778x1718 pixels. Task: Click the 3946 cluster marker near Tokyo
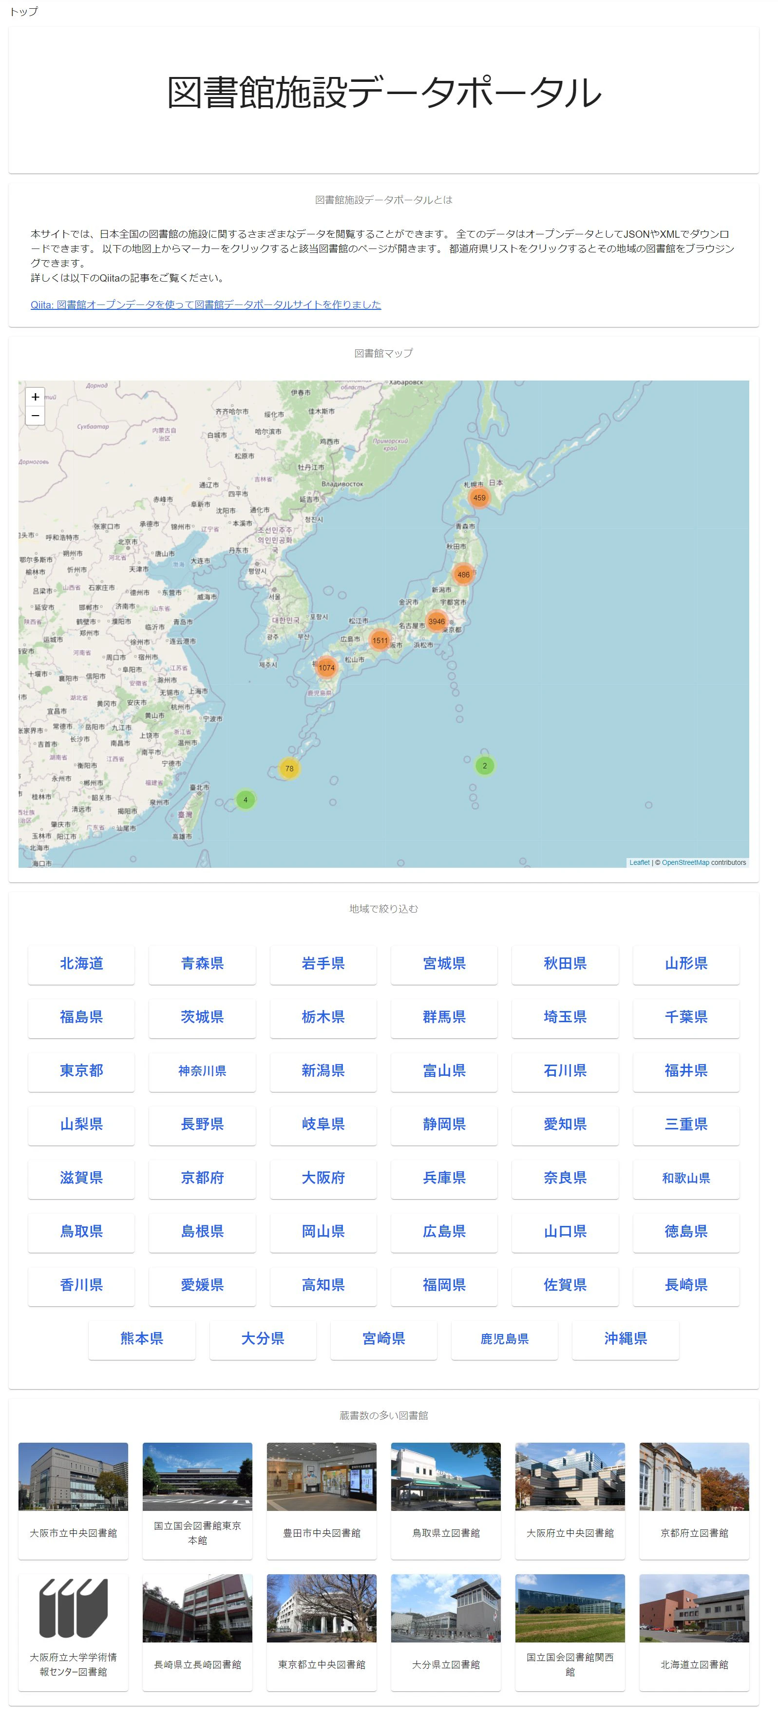(x=436, y=622)
